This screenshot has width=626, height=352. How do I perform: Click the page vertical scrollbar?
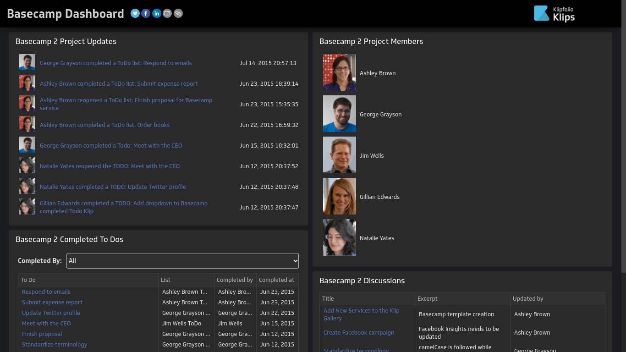point(623,136)
